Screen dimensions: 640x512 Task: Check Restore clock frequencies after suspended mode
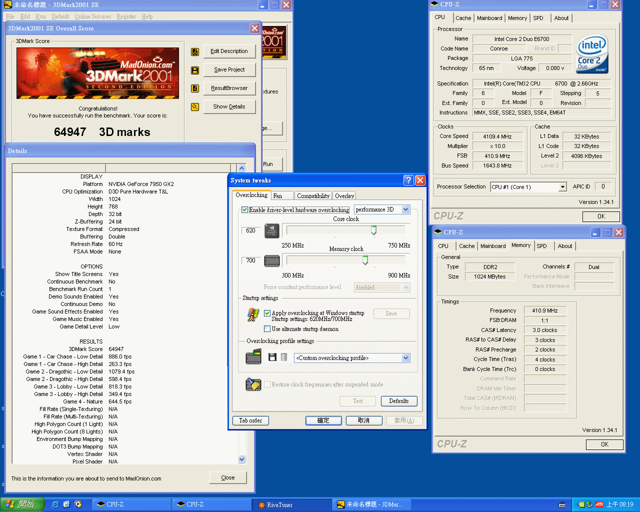point(267,384)
